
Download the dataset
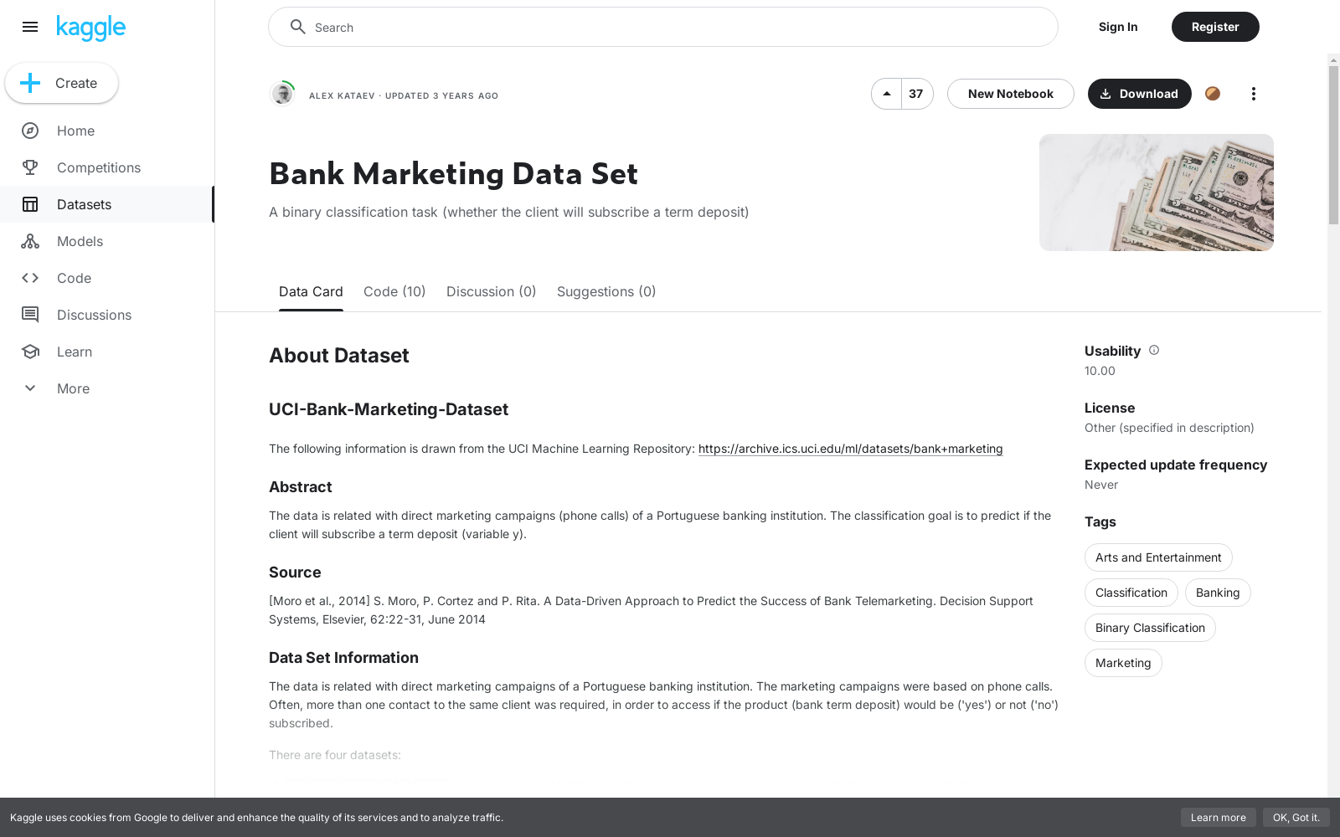(x=1139, y=94)
